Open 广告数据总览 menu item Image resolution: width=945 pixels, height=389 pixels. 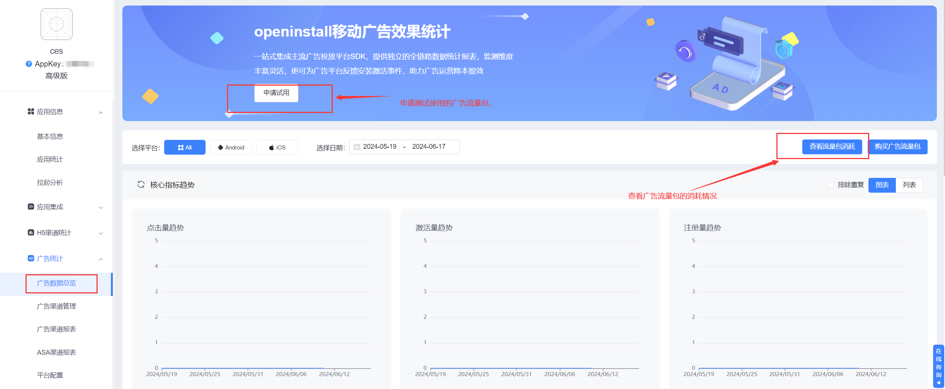pyautogui.click(x=57, y=283)
